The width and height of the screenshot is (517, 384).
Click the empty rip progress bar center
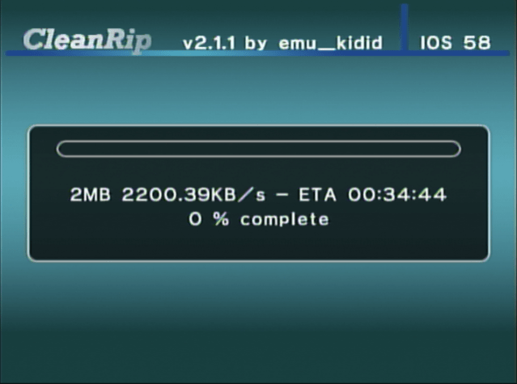pyautogui.click(x=259, y=149)
